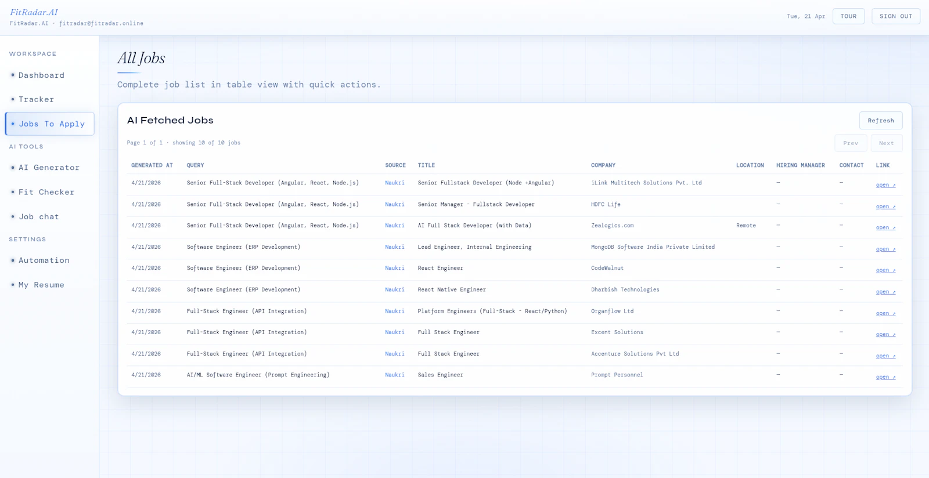Screen dimensions: 929x478
Task: Select Jobs To Apply sidebar item
Action: pos(49,124)
